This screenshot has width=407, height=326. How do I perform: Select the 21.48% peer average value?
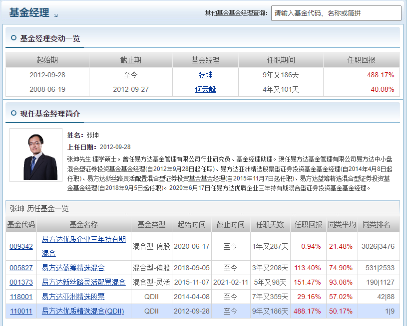pyautogui.click(x=341, y=246)
